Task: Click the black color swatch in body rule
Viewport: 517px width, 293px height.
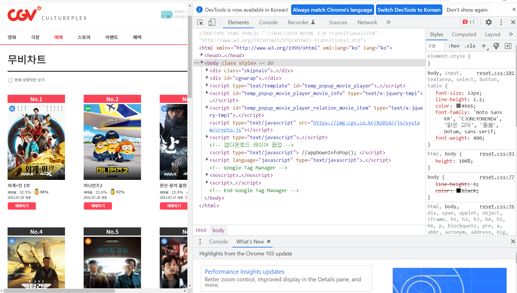Action: tap(458, 191)
